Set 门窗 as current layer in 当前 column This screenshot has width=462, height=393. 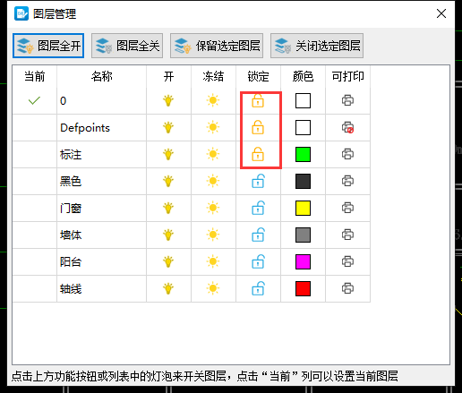[34, 208]
